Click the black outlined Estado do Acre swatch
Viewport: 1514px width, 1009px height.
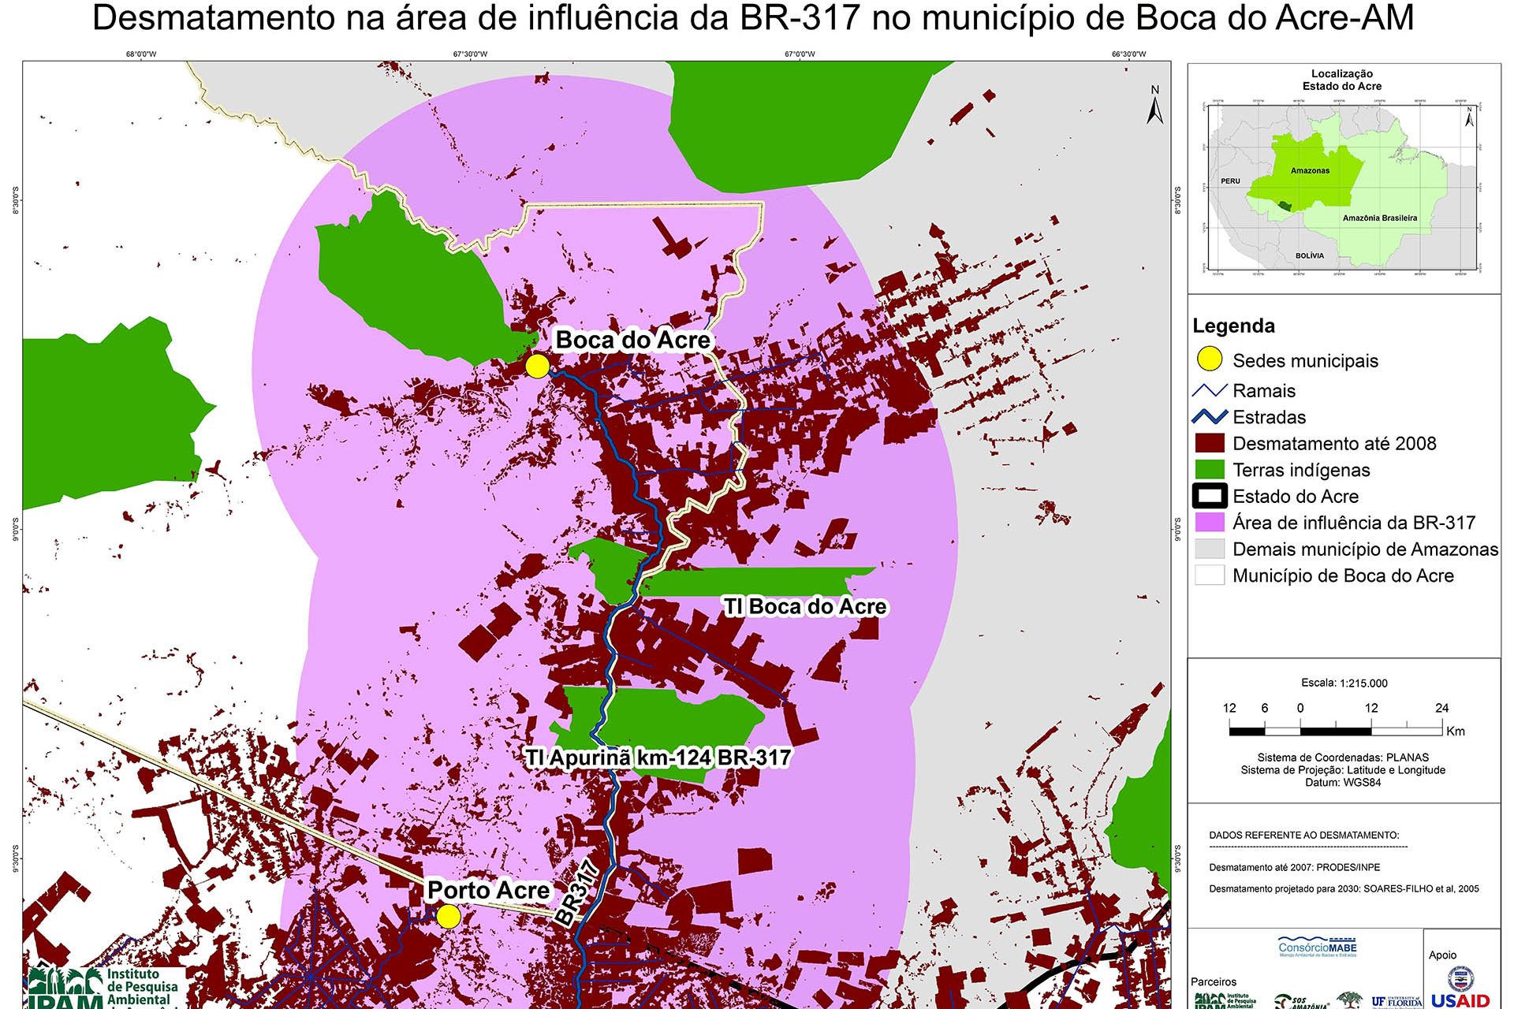pos(1210,496)
